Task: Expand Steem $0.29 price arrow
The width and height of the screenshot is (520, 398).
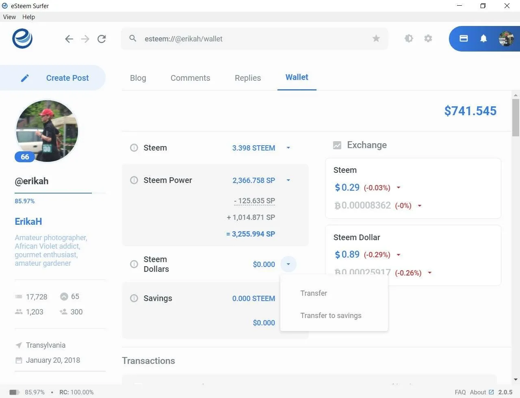Action: pyautogui.click(x=398, y=187)
